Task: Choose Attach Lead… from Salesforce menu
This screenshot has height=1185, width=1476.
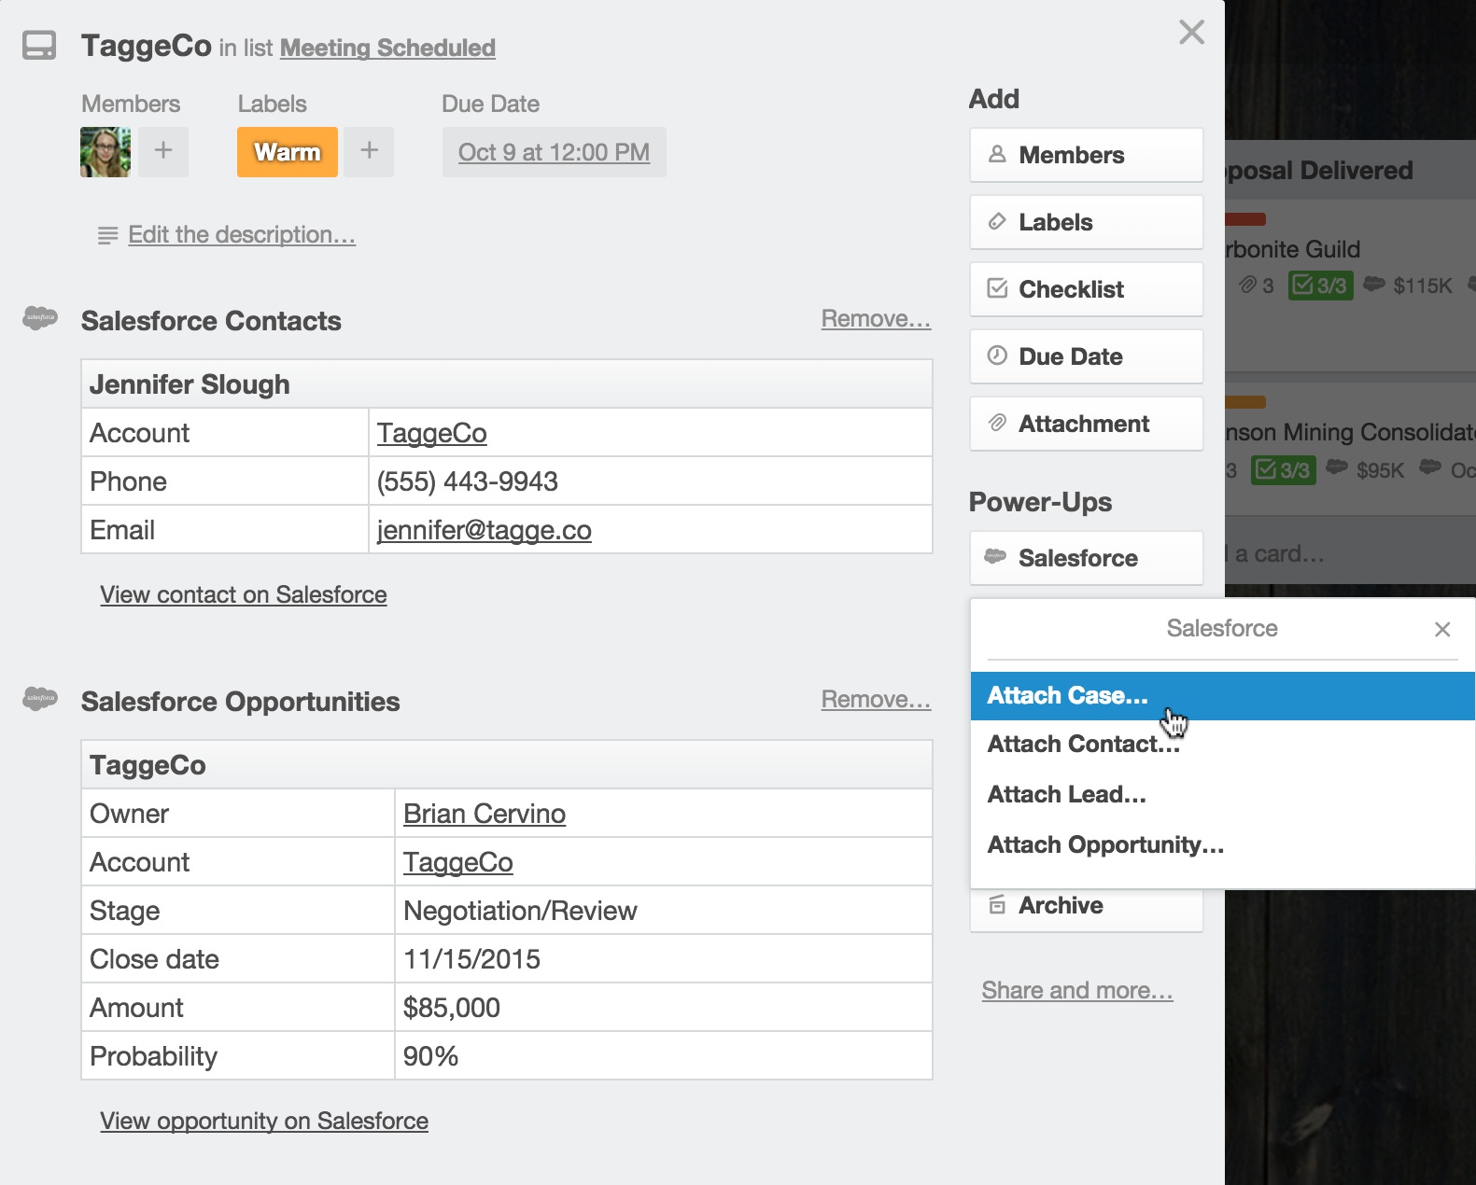Action: pos(1222,795)
